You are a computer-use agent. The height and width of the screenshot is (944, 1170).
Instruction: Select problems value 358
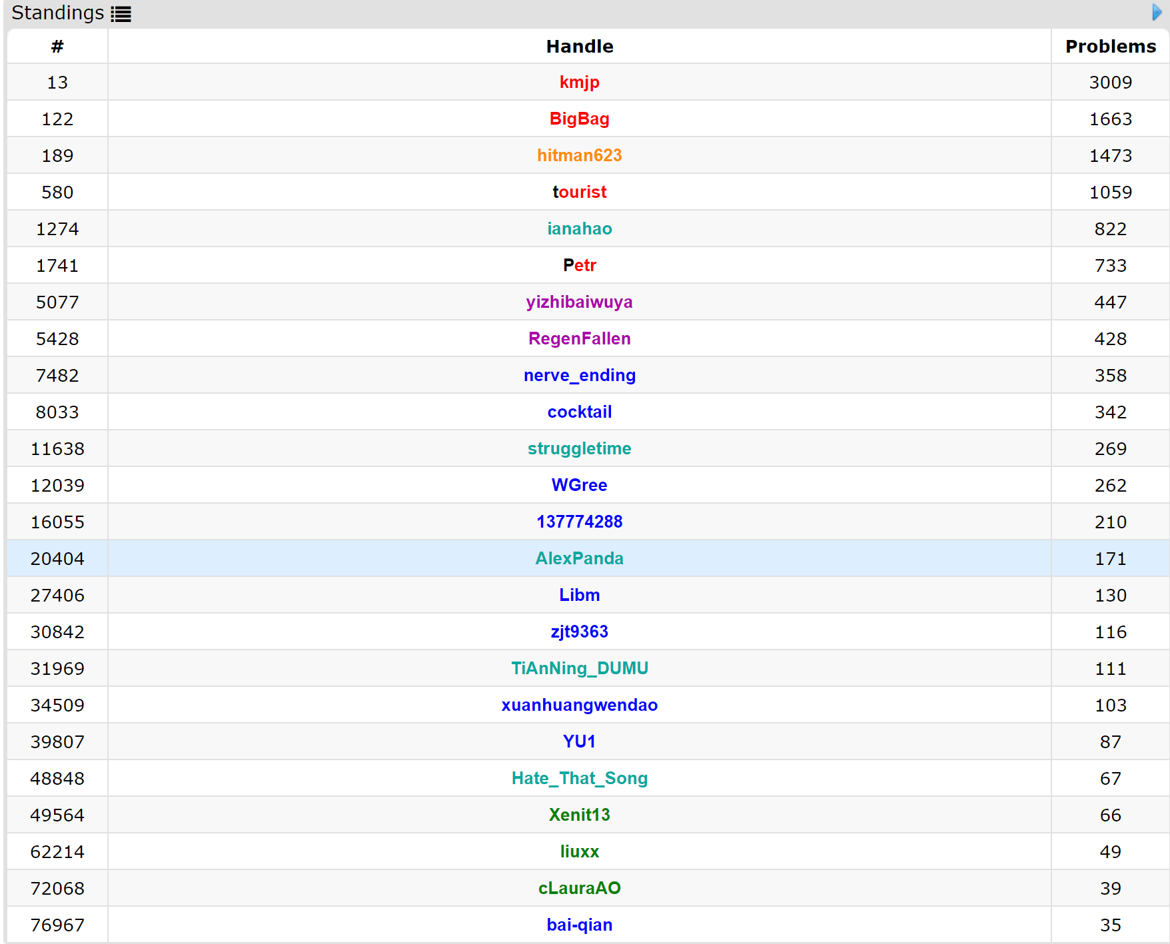click(x=1110, y=376)
